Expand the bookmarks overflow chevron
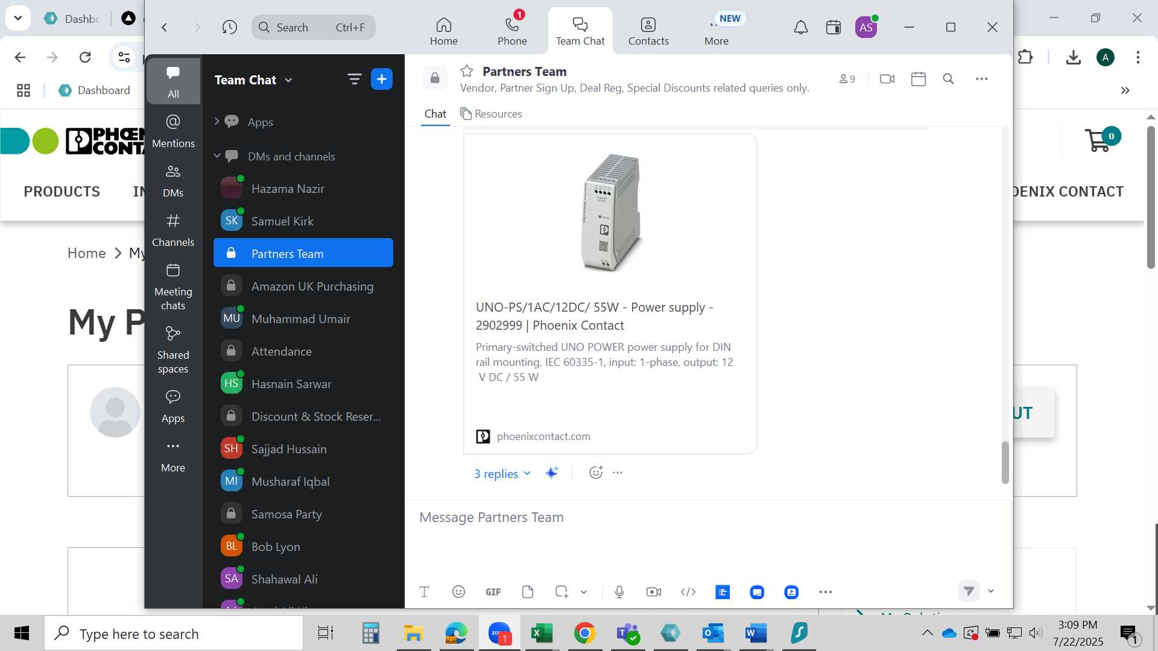1158x651 pixels. click(1125, 90)
